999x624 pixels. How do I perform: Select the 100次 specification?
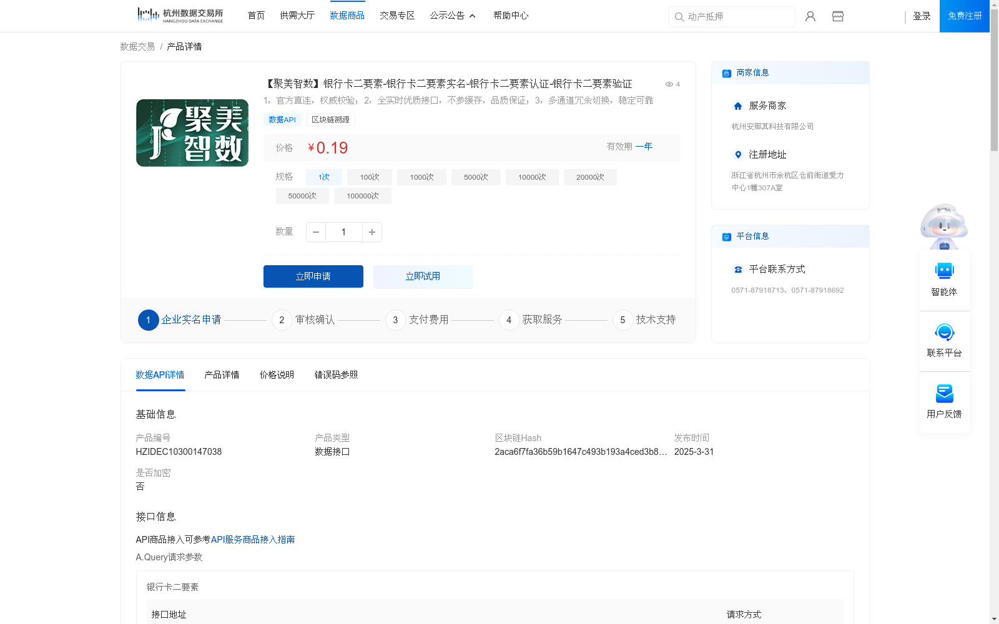click(x=369, y=177)
